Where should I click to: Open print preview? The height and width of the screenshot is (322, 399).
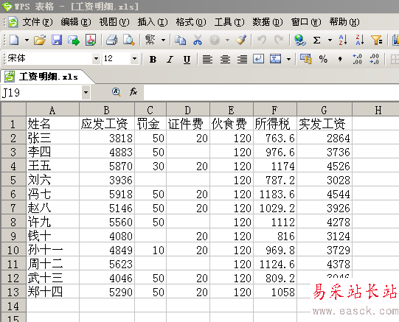(129, 40)
